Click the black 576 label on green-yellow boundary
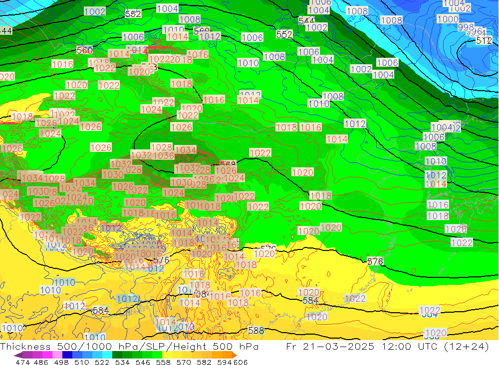 point(375,261)
